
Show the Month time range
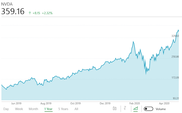[33, 109]
